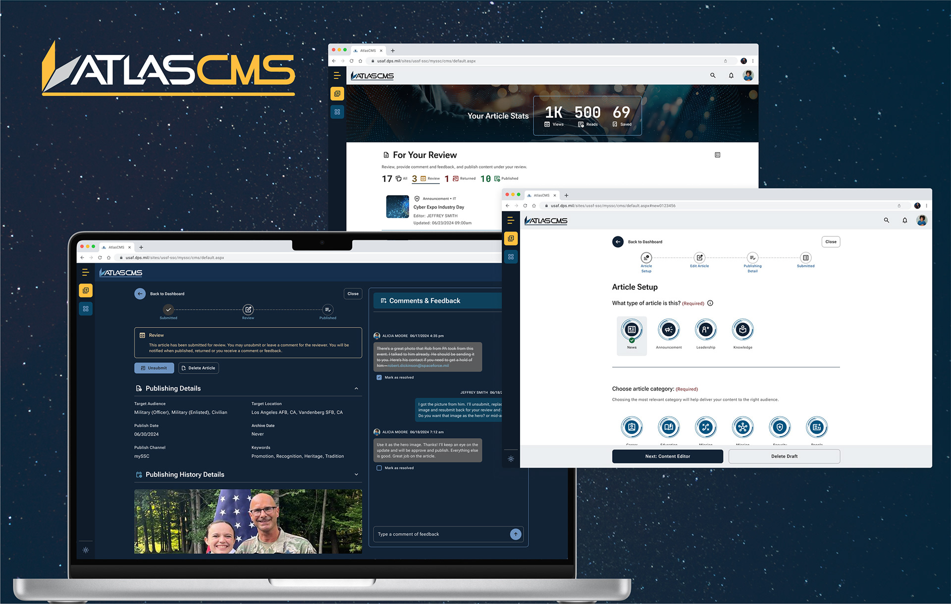This screenshot has width=951, height=604.
Task: Click yellow articles icon in Article Setup sidebar
Action: [511, 239]
